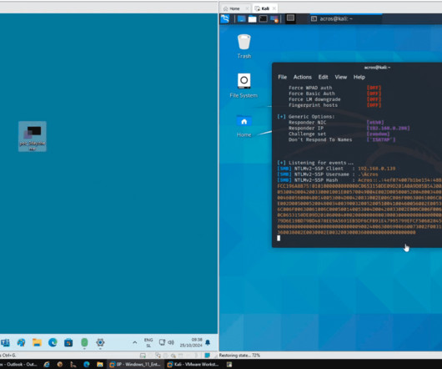Click the hard disk device icon in VMware status bar

[143, 356]
